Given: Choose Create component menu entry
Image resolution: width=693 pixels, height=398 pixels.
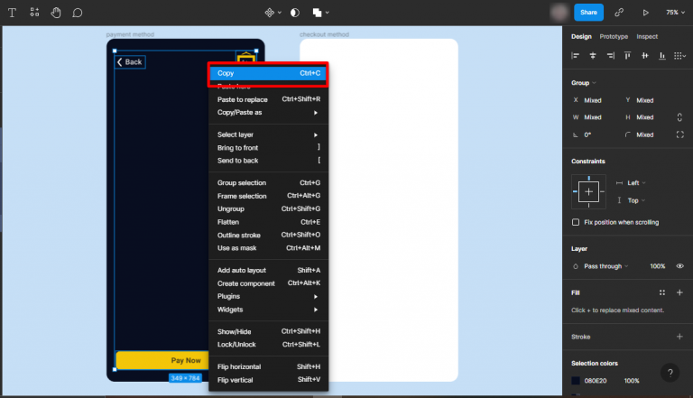Looking at the screenshot, I should click(268, 283).
